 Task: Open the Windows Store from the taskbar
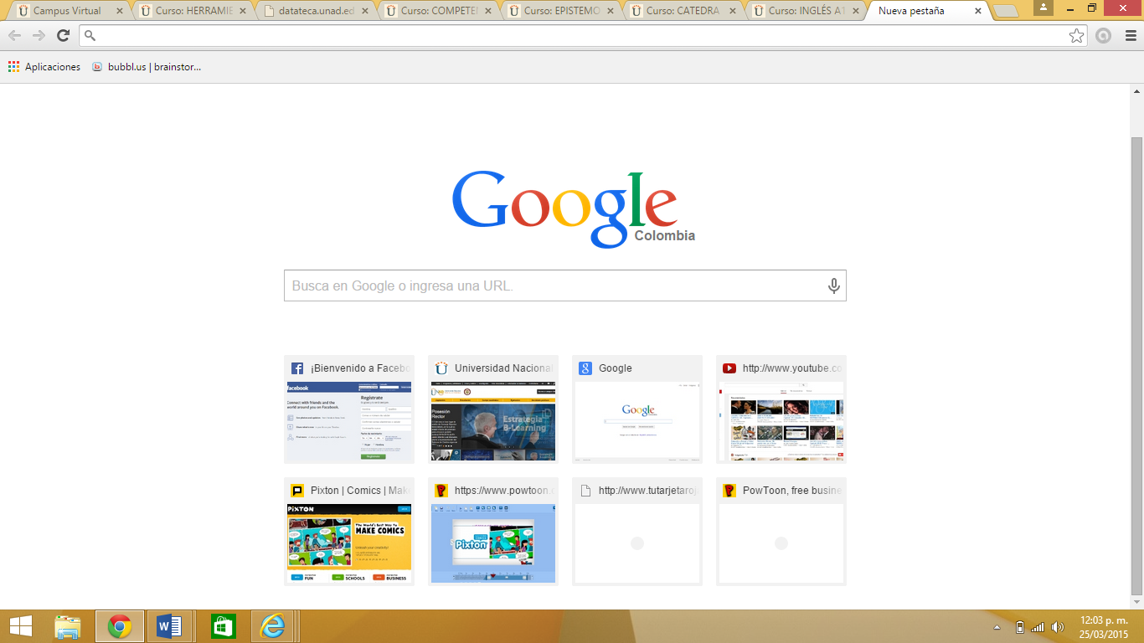224,626
